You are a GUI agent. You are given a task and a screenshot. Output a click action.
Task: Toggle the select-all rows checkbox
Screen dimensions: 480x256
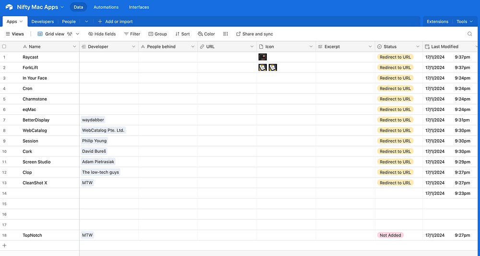click(x=4, y=47)
